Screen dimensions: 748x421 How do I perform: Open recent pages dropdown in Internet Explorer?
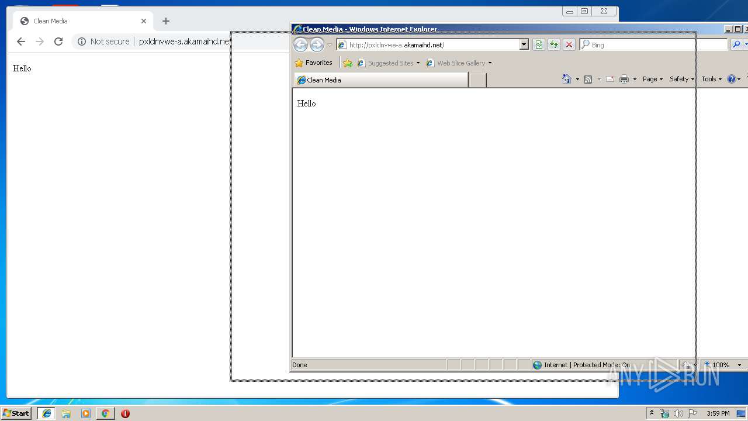click(330, 45)
